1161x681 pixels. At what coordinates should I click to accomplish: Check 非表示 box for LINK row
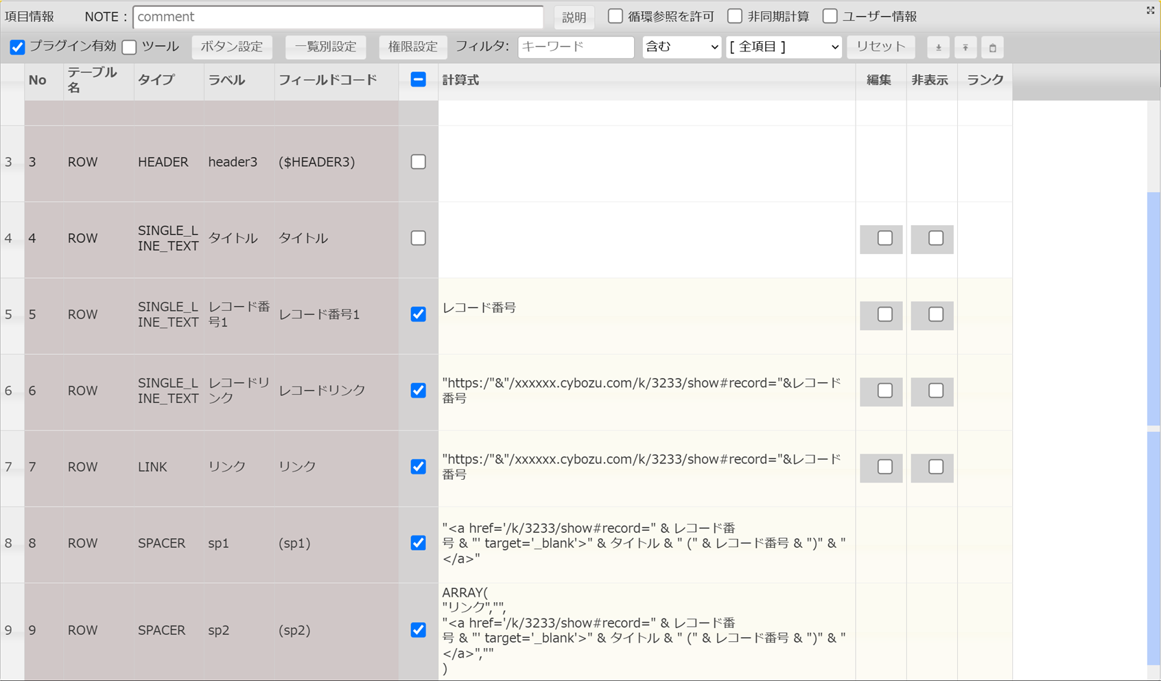tap(936, 467)
